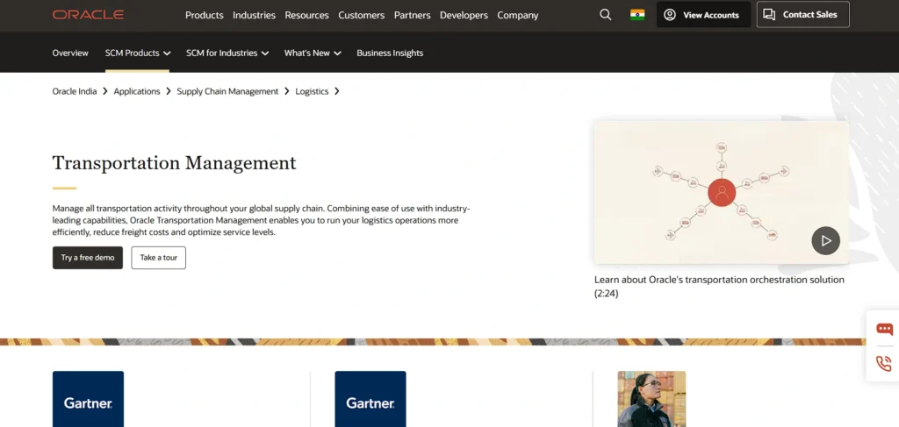
Task: Click the Transportation Management heading
Action: tap(175, 163)
